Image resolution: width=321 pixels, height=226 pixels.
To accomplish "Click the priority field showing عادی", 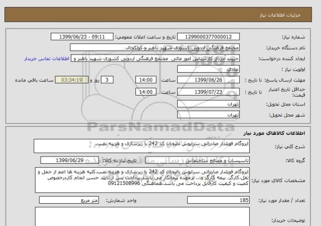I will click(x=208, y=69).
